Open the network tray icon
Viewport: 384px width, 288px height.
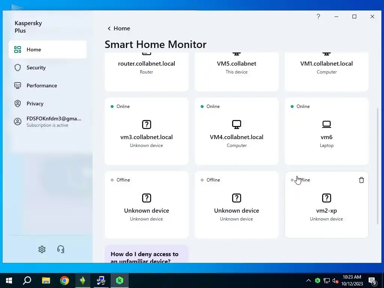coord(327,280)
